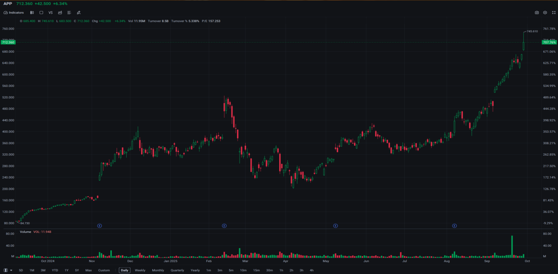
Task: Select the drawing pencil tool
Action: pos(79,13)
